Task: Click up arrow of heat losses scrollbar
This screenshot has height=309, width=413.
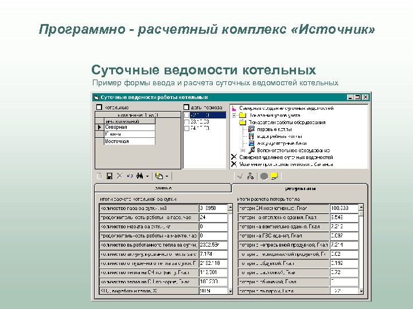Action: pos(361,207)
